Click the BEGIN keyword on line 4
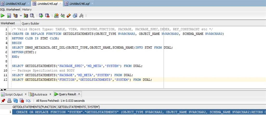The height and width of the screenshot is (115, 266). [17, 43]
